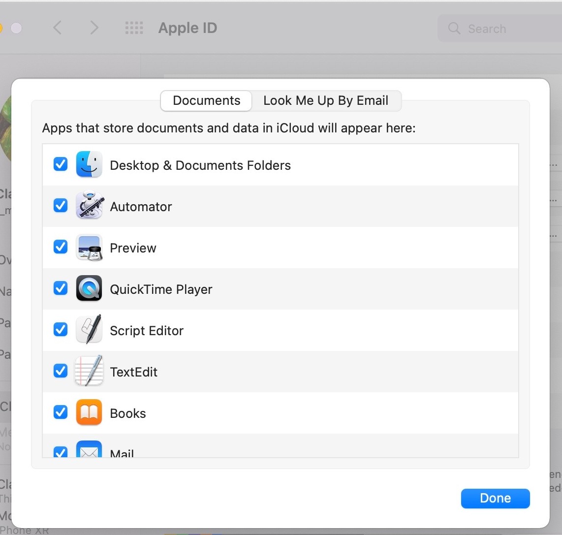Click the Apple ID window title

[x=188, y=28]
